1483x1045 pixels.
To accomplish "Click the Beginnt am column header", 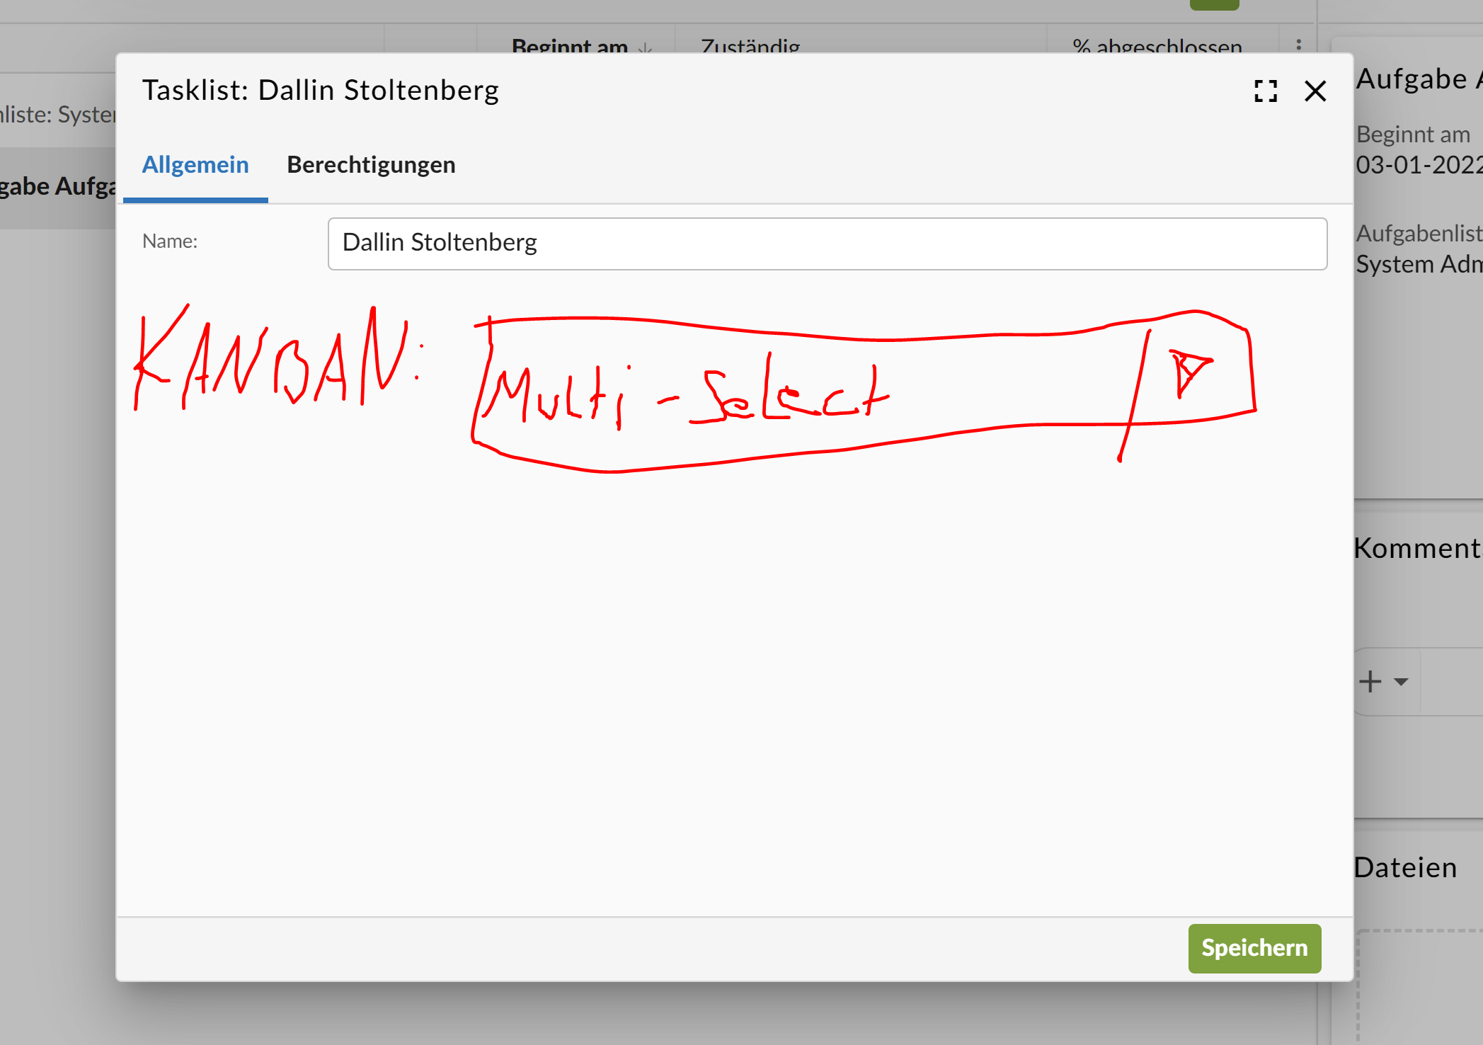I will (569, 47).
